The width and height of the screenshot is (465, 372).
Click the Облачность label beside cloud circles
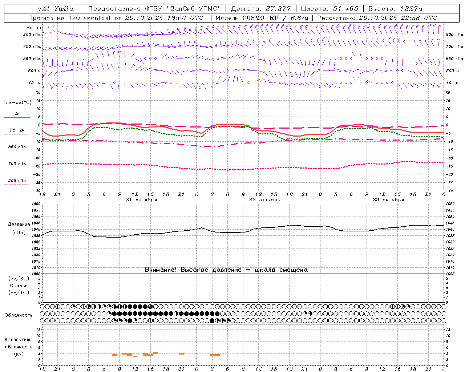19,315
